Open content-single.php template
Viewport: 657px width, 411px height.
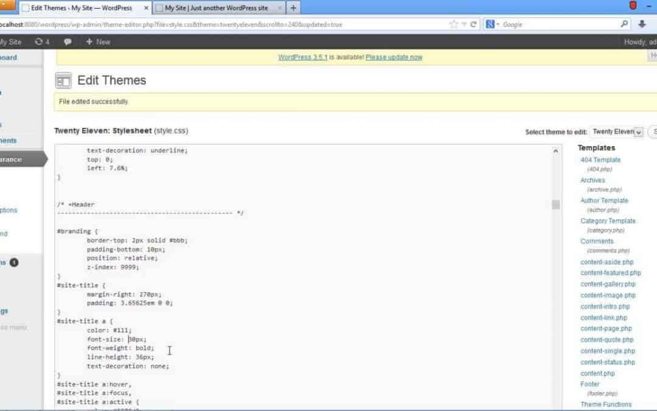pos(608,351)
